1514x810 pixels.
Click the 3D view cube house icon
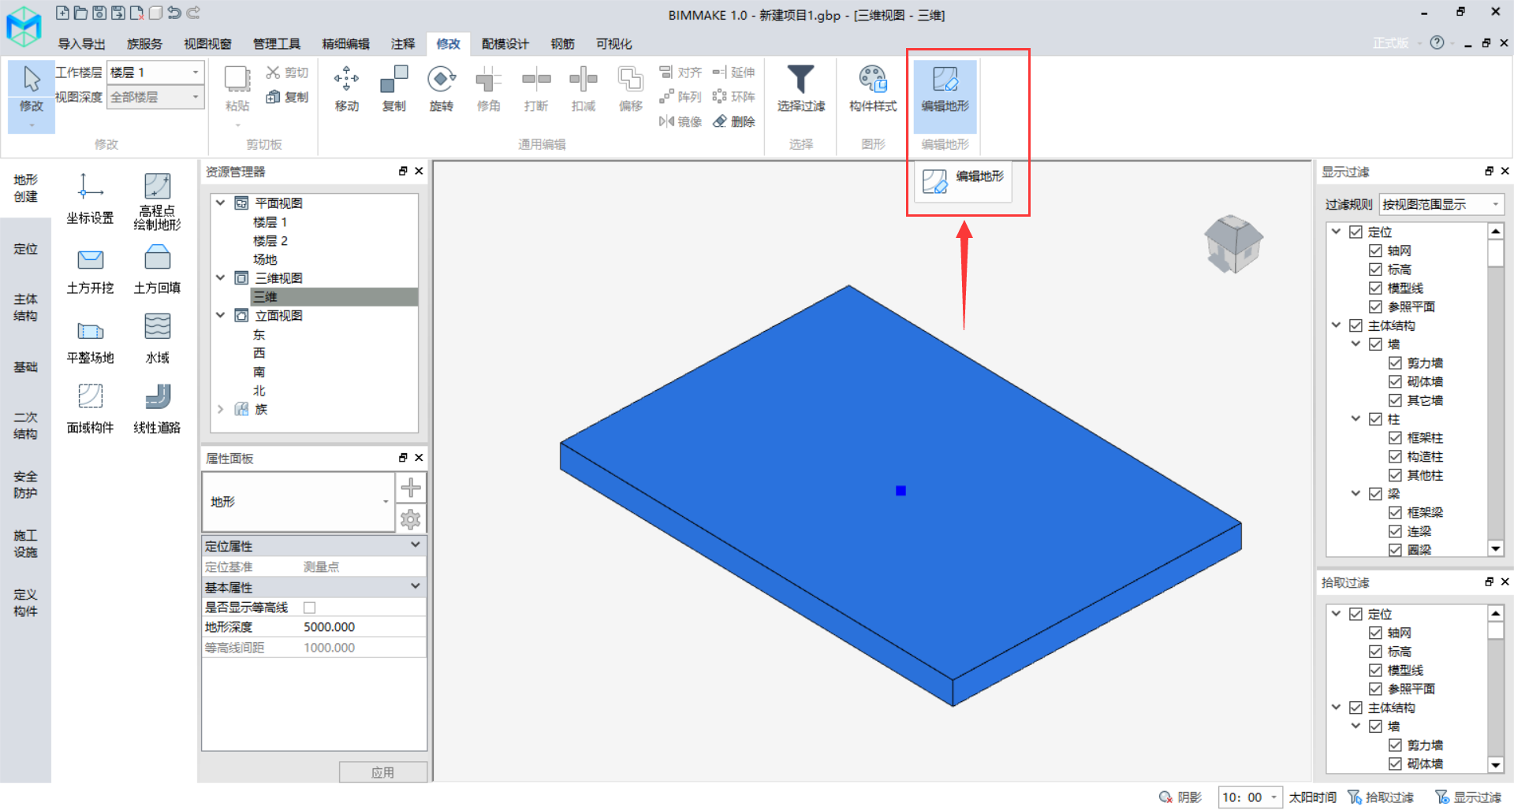click(x=1233, y=243)
